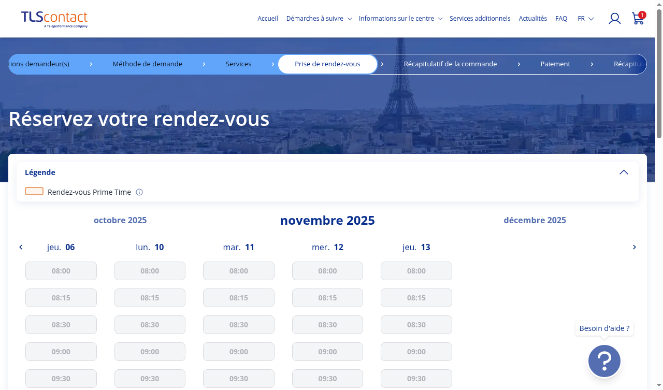Open the user account icon
Viewport: 663px width, 390px height.
click(x=615, y=19)
